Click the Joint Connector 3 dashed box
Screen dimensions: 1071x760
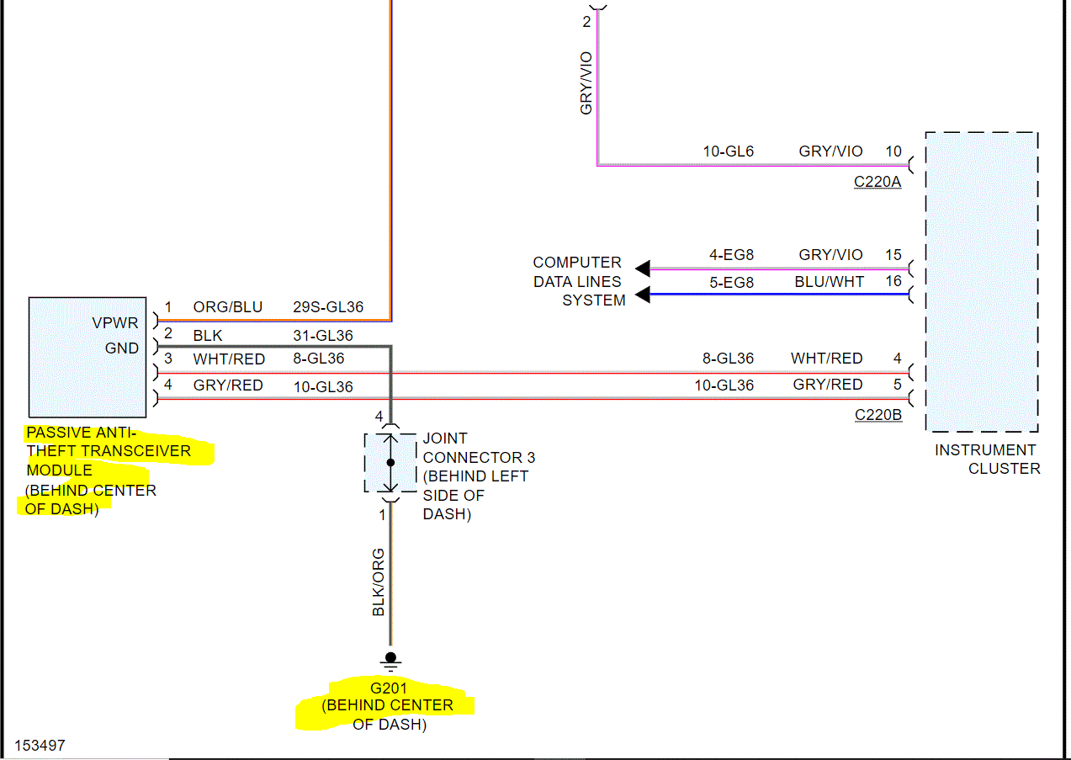[x=390, y=463]
